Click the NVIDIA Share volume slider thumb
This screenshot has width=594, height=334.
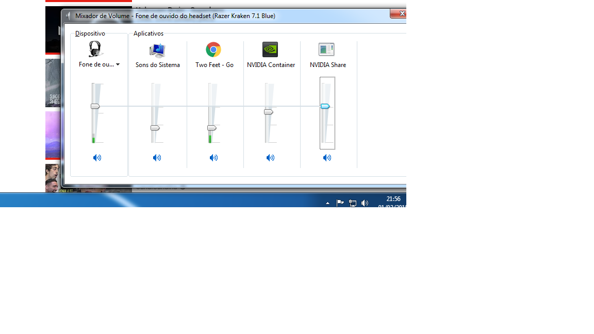click(325, 106)
